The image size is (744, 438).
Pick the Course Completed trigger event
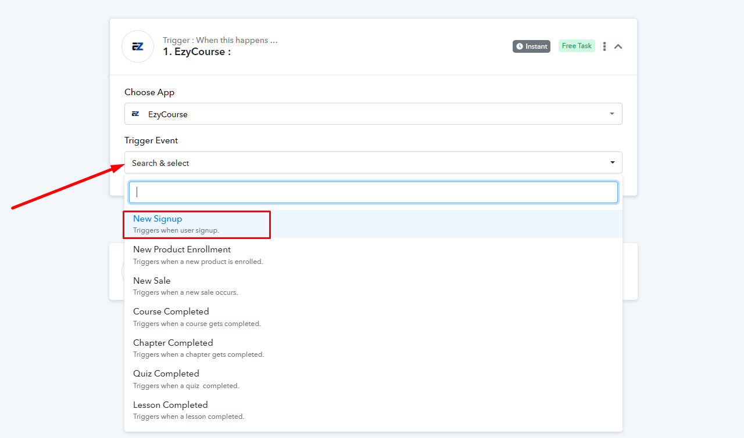[x=373, y=317]
